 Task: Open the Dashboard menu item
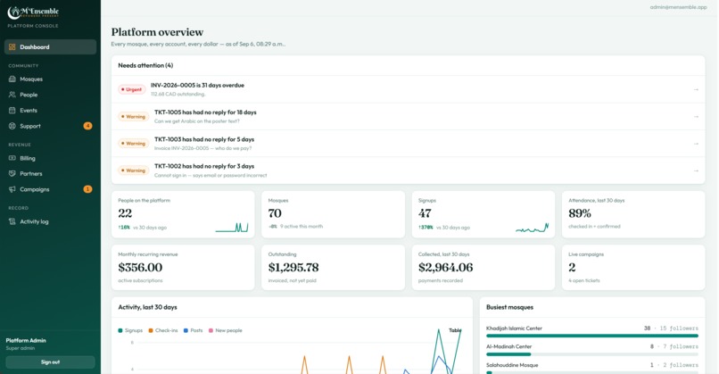click(51, 46)
